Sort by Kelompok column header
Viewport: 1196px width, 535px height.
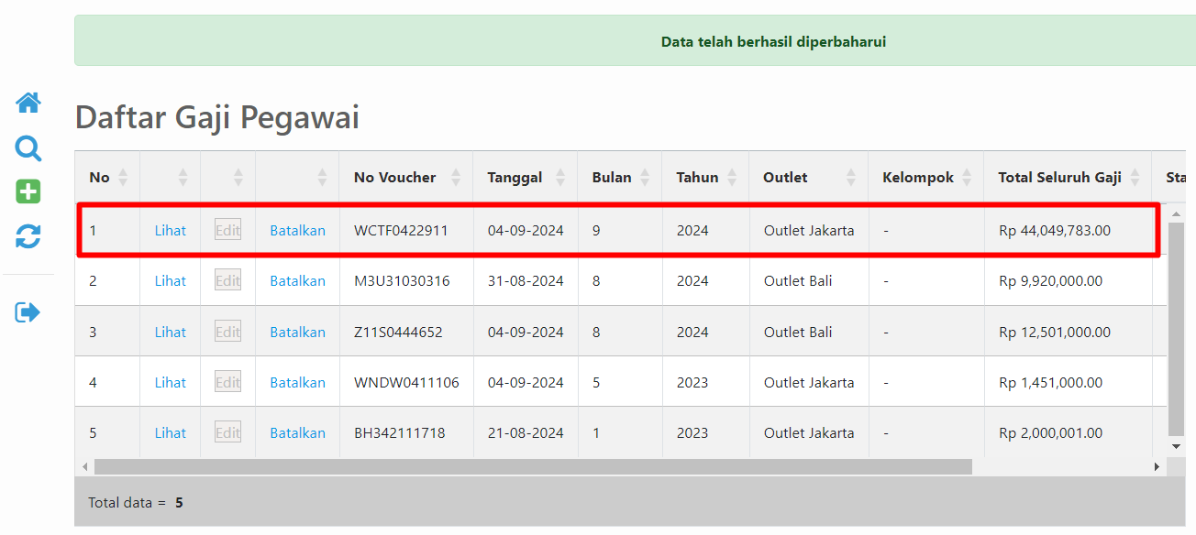(926, 178)
